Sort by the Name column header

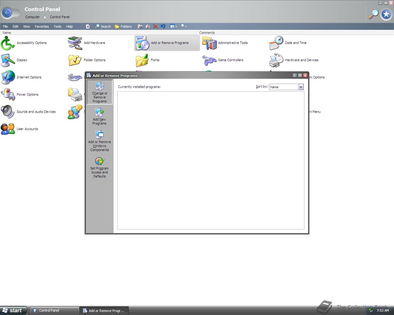click(98, 33)
